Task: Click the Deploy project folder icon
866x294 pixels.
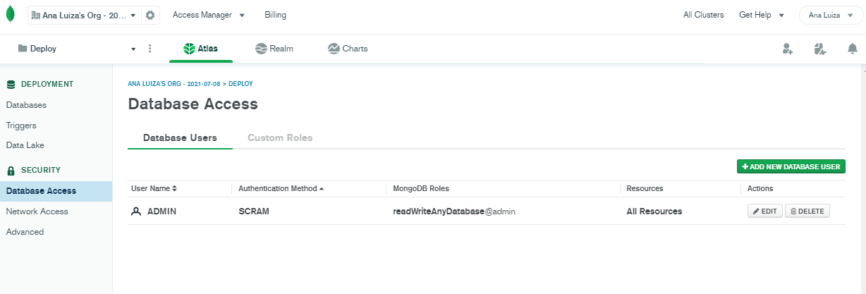Action: [23, 49]
